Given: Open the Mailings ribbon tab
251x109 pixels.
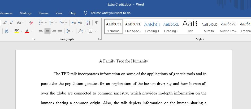Looking at the screenshot, I should [26, 13].
